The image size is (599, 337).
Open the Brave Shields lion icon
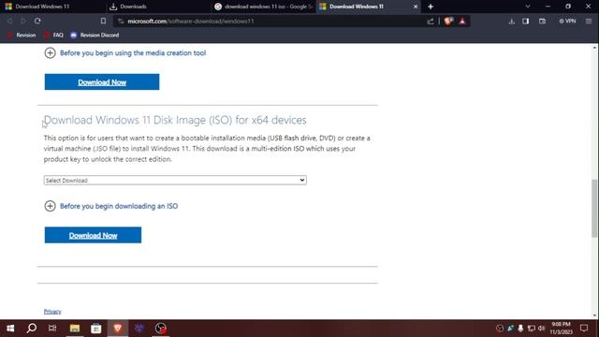click(x=448, y=21)
